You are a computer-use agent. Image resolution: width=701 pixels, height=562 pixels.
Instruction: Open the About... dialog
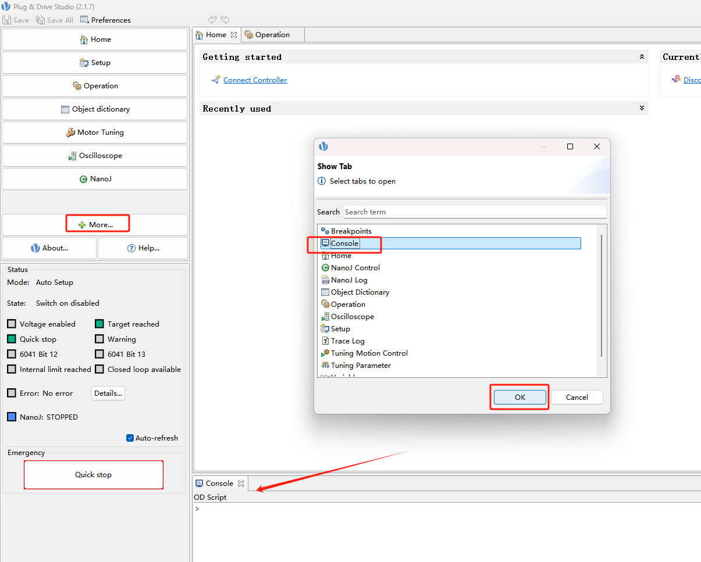[49, 248]
